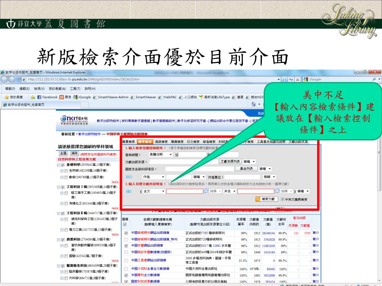Check the 生物學 checkbox
This screenshot has height=286, width=382.
coord(66,171)
